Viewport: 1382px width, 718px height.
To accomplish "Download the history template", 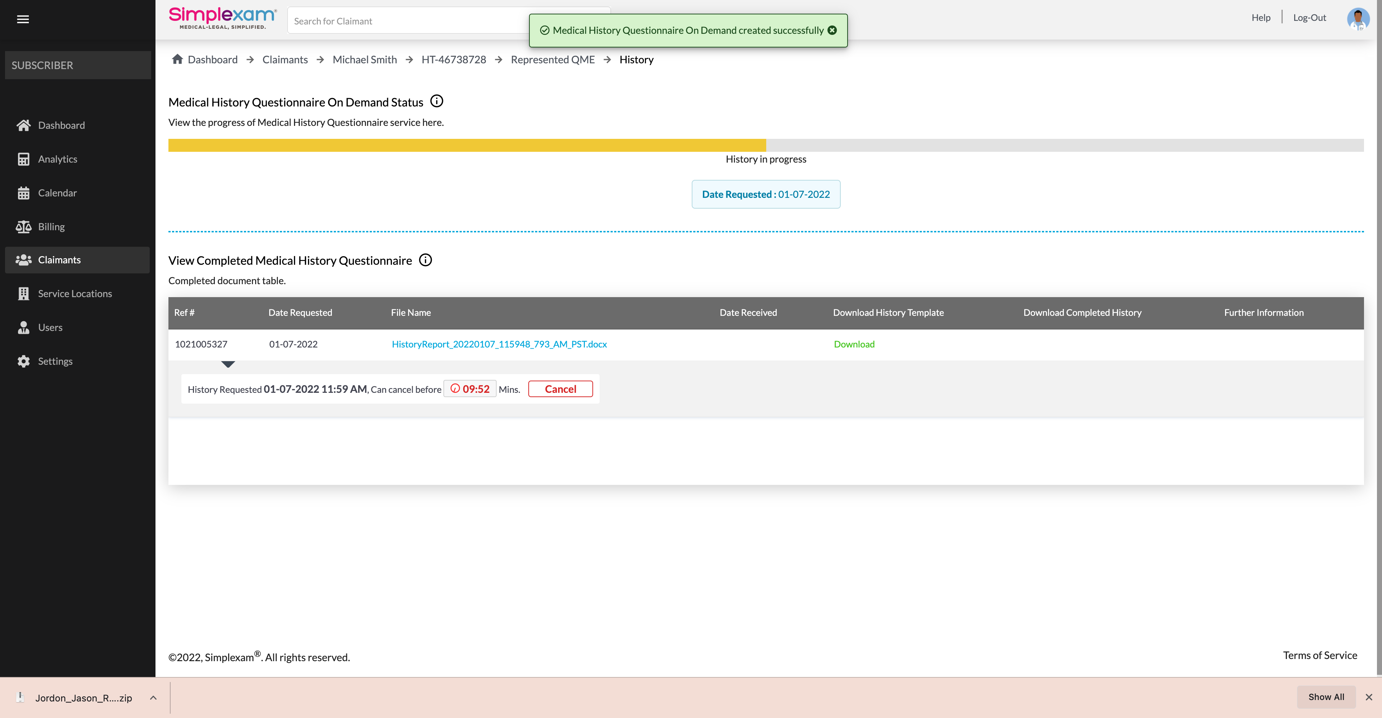I will coord(854,344).
